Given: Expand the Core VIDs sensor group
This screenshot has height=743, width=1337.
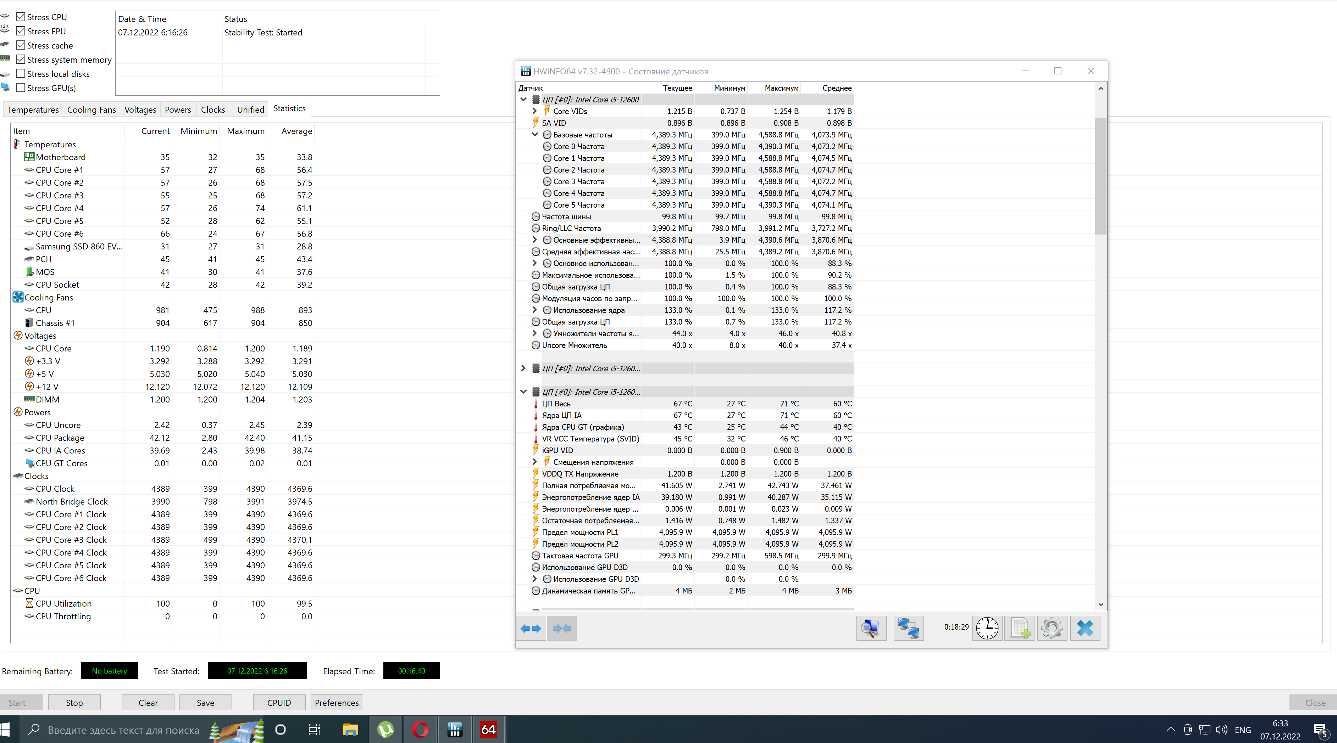Looking at the screenshot, I should (x=534, y=111).
